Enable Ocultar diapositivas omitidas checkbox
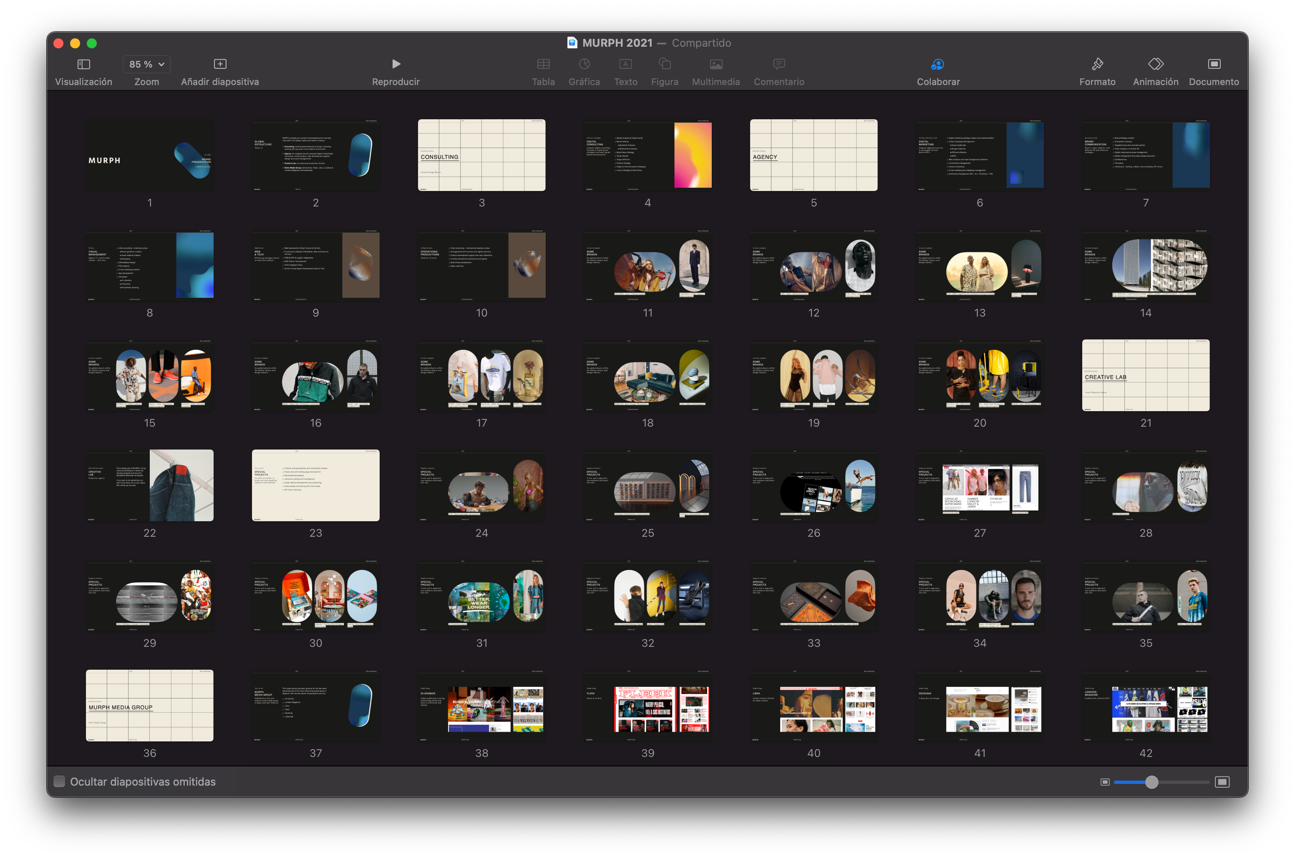Viewport: 1295px width, 859px height. [x=59, y=781]
